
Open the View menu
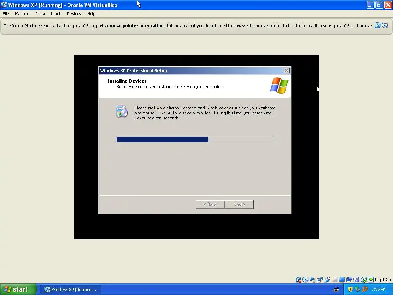coord(40,14)
